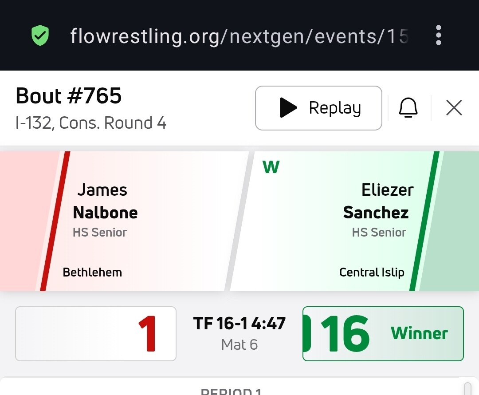Click the red score 1 box
Viewport: 479px width, 395px height.
[x=96, y=334]
